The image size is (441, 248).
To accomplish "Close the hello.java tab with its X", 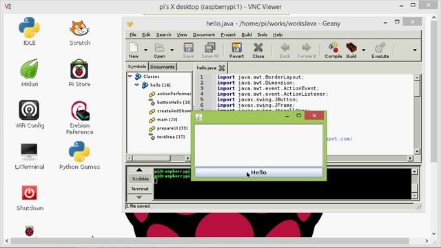I will tap(222, 68).
